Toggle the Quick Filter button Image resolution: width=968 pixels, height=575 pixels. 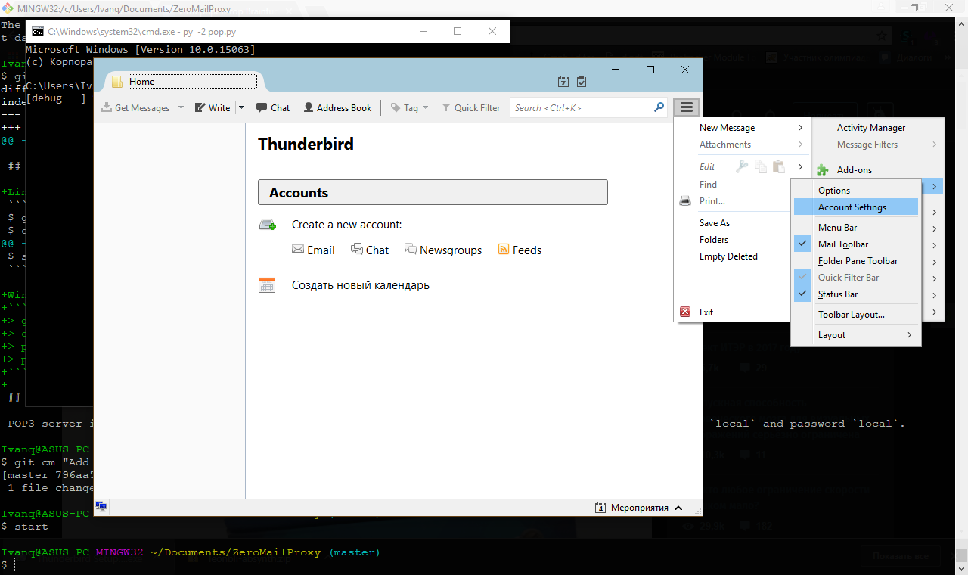tap(471, 107)
